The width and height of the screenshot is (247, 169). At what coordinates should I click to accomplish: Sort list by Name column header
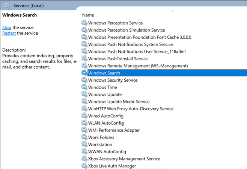click(88, 15)
